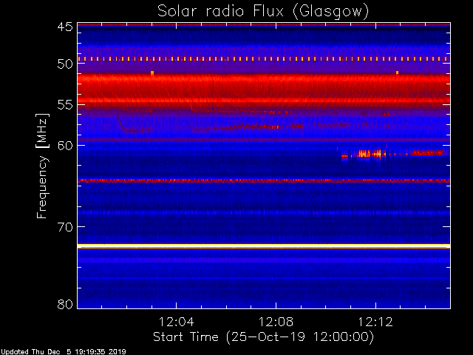The image size is (473, 355).
Task: Click the broad red band between 52 and 55 MHz
Action: click(264, 90)
